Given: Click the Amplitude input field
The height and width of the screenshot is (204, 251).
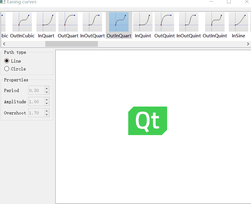Looking at the screenshot, I should point(36,101).
